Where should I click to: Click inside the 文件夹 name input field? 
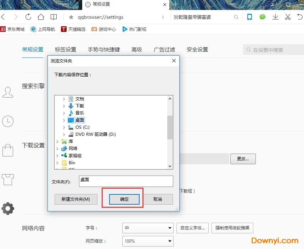(126, 181)
